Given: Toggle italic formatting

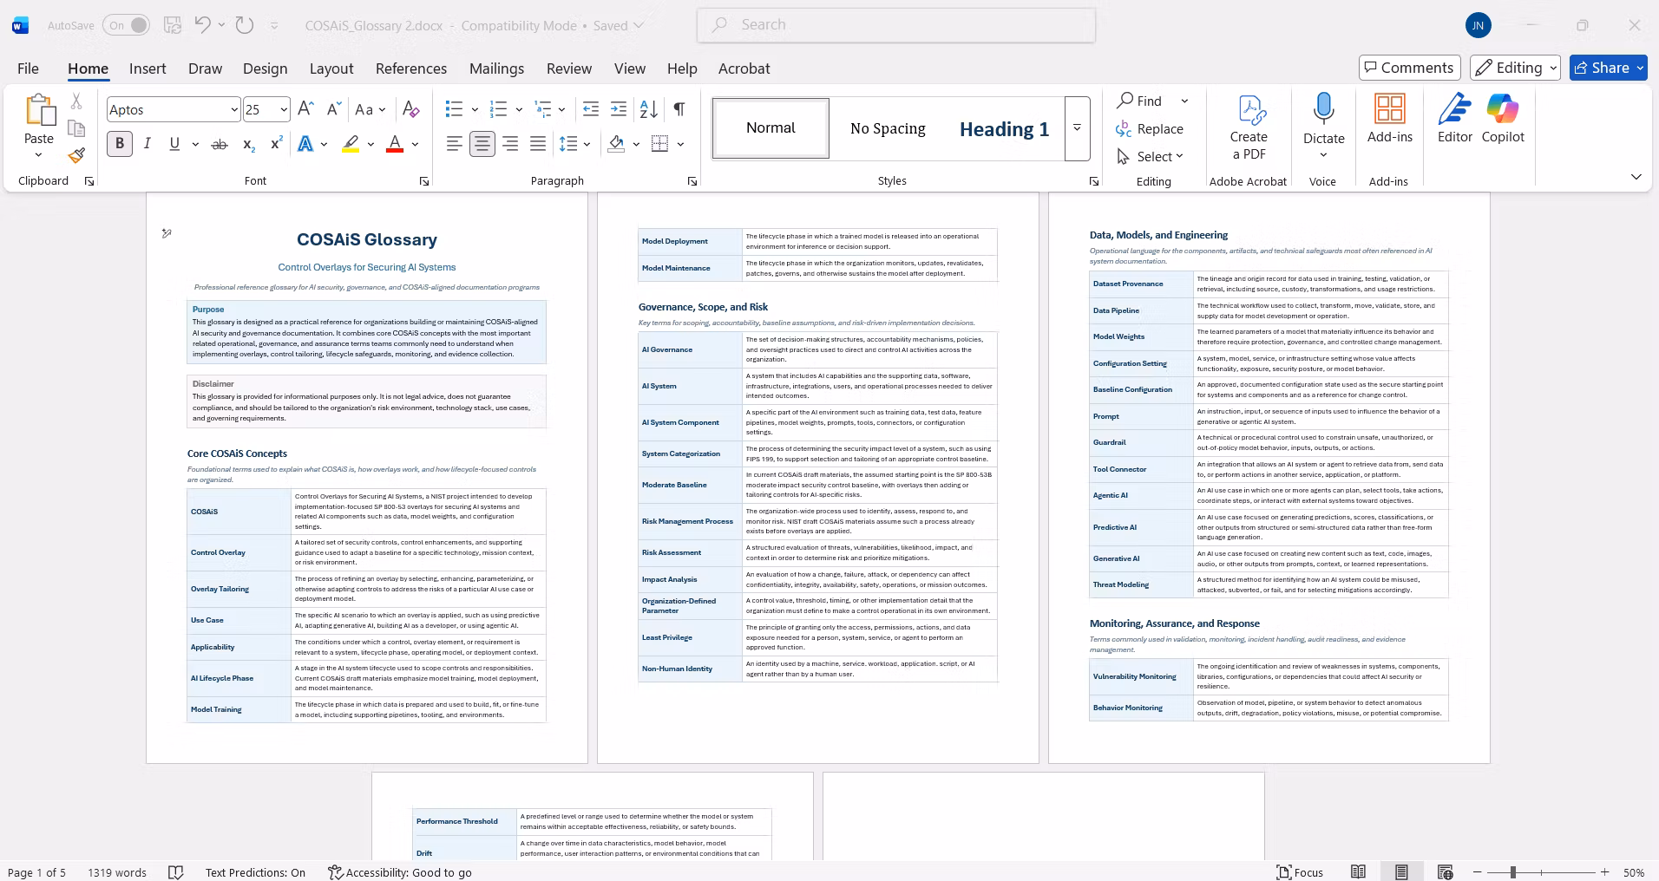Looking at the screenshot, I should 148,144.
